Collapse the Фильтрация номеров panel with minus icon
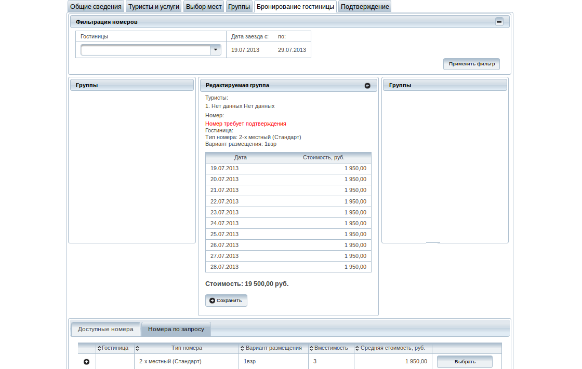This screenshot has width=582, height=369. pyautogui.click(x=499, y=22)
